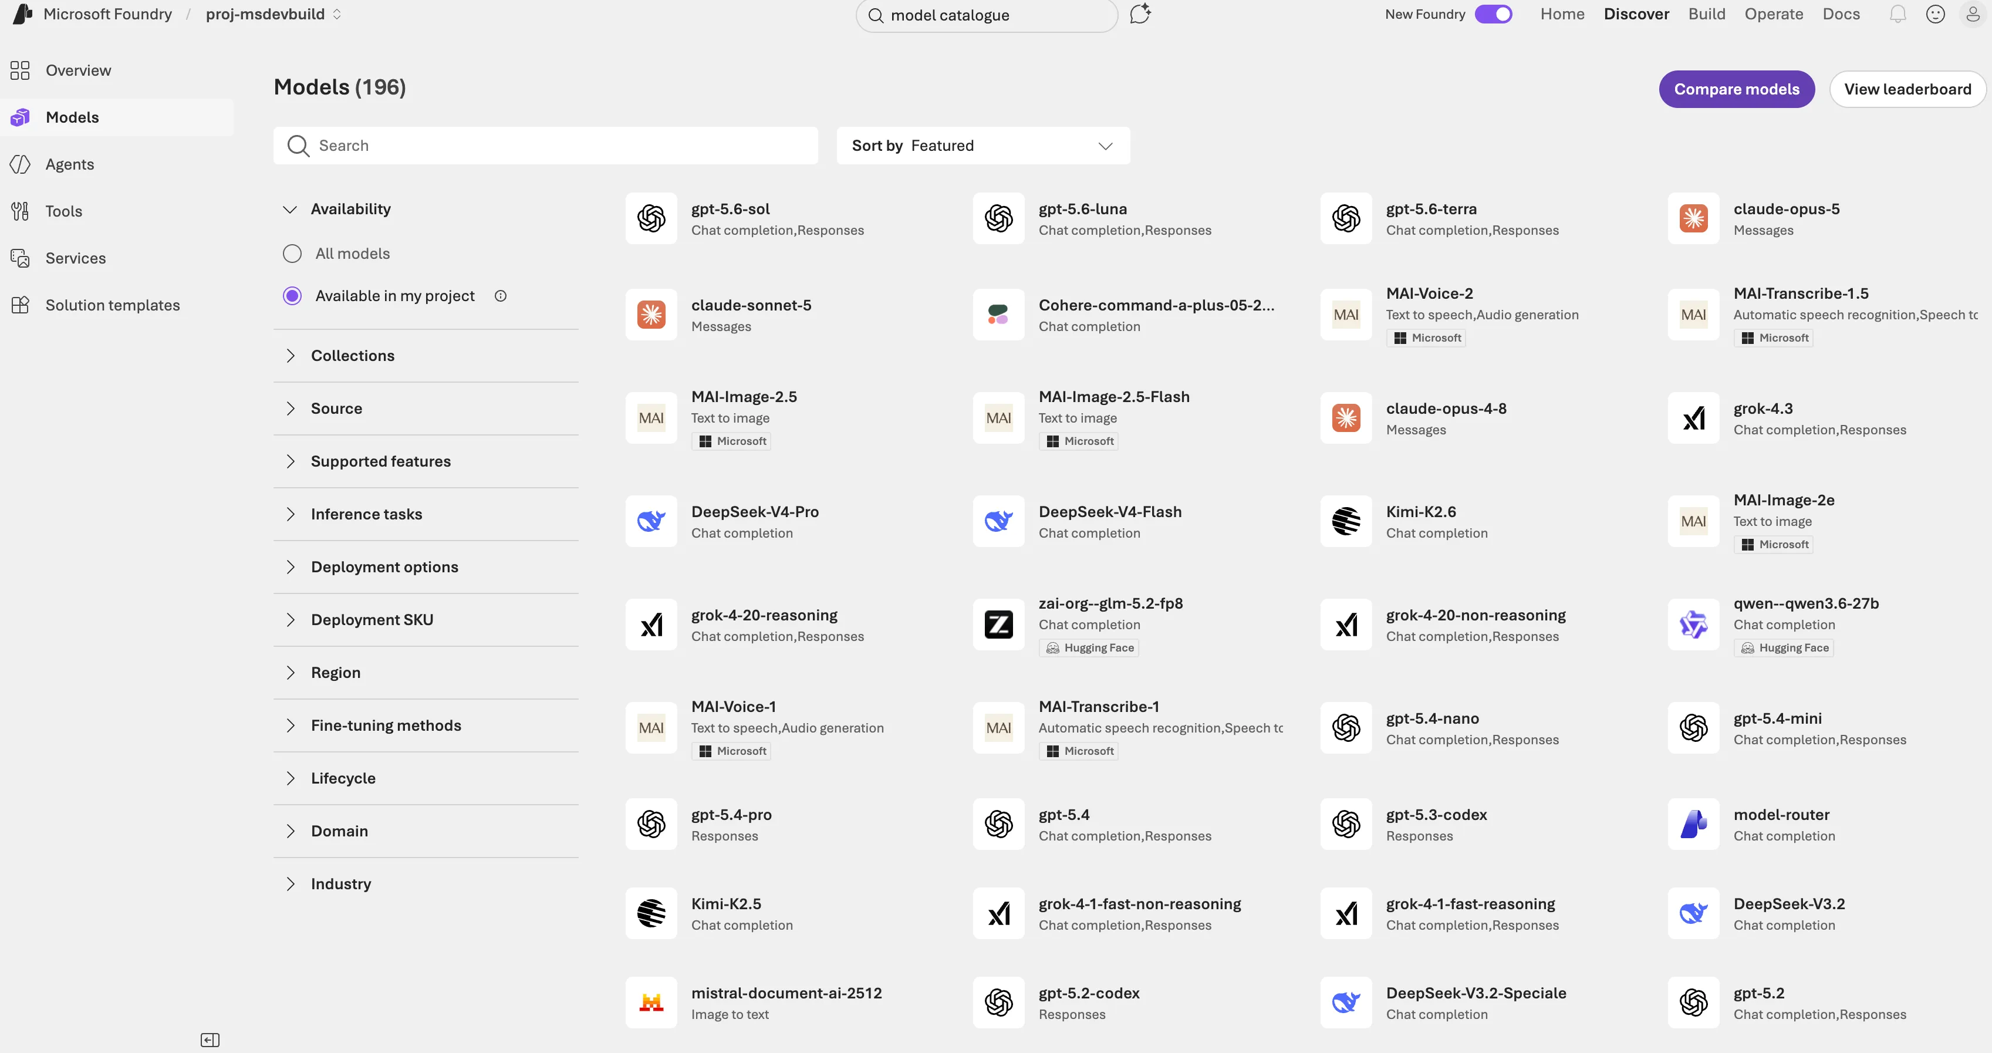The height and width of the screenshot is (1053, 1992).
Task: Click the Cohere logo for Cohere-command-a-plus
Action: point(998,315)
